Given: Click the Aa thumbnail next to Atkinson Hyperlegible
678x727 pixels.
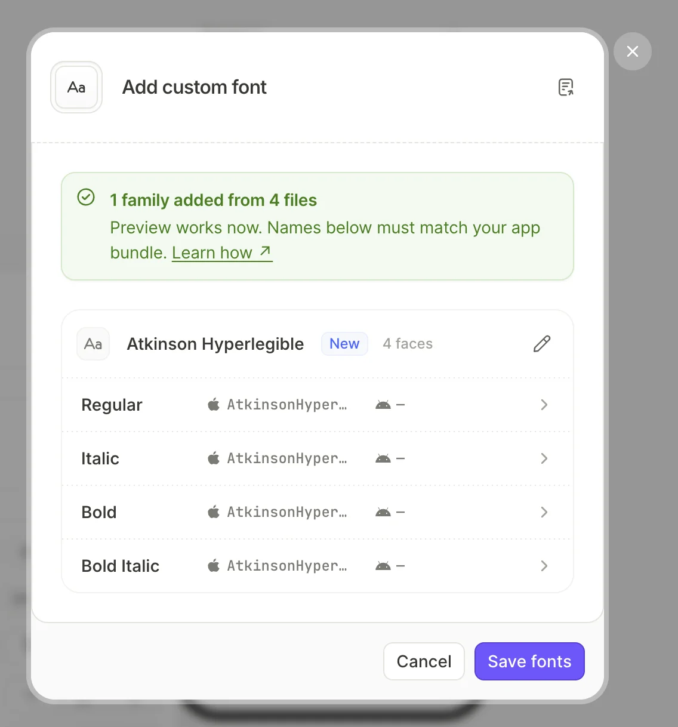Looking at the screenshot, I should (93, 344).
